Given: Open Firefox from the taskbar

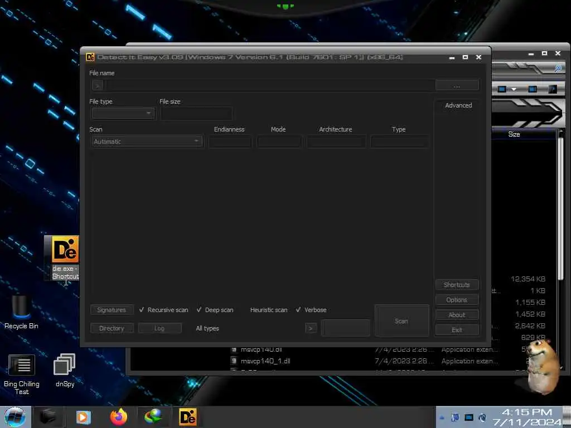Looking at the screenshot, I should 119,417.
